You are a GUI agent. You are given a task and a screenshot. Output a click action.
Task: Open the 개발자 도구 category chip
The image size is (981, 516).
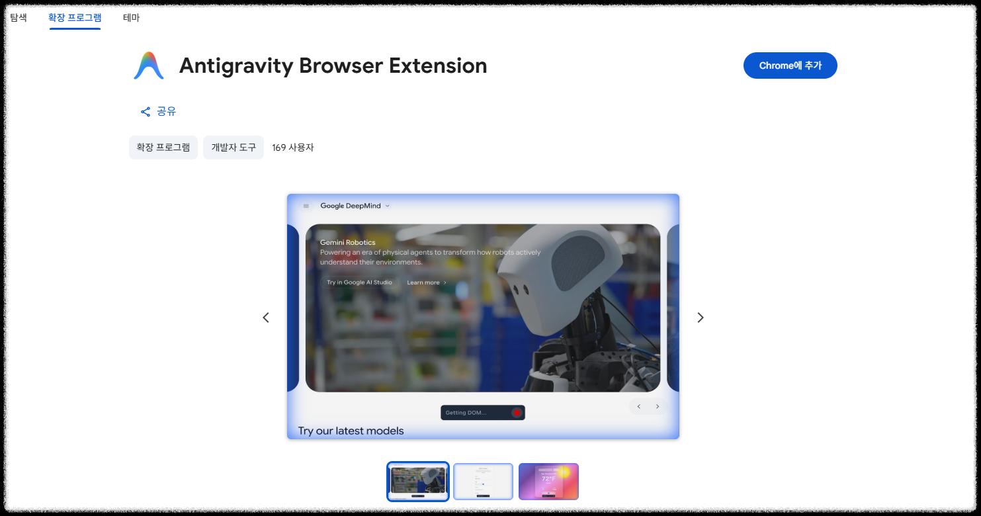[234, 148]
